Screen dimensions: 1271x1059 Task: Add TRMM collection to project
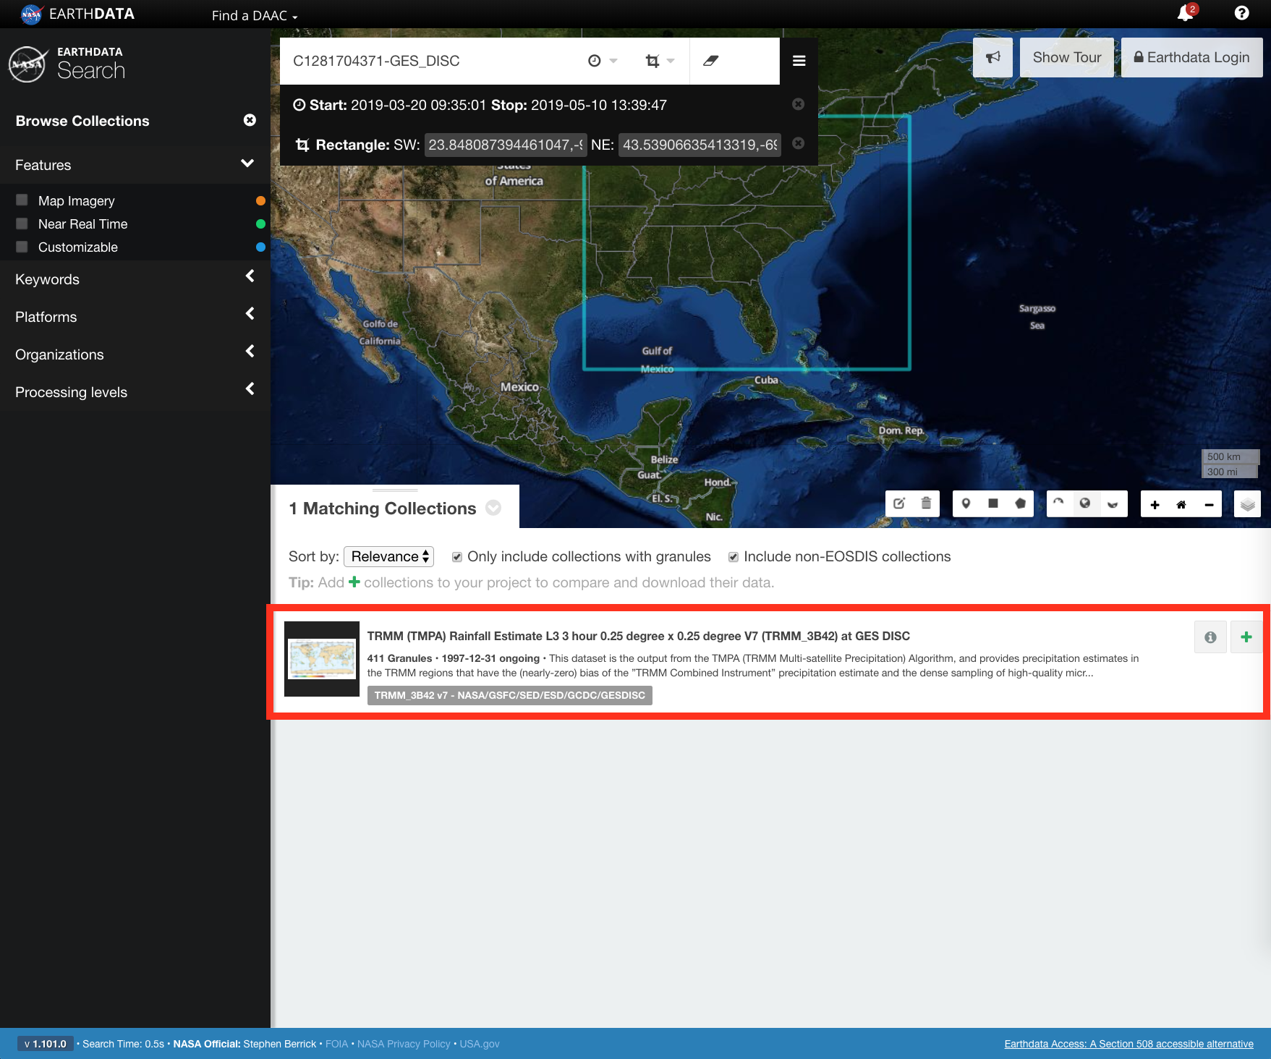click(x=1246, y=637)
